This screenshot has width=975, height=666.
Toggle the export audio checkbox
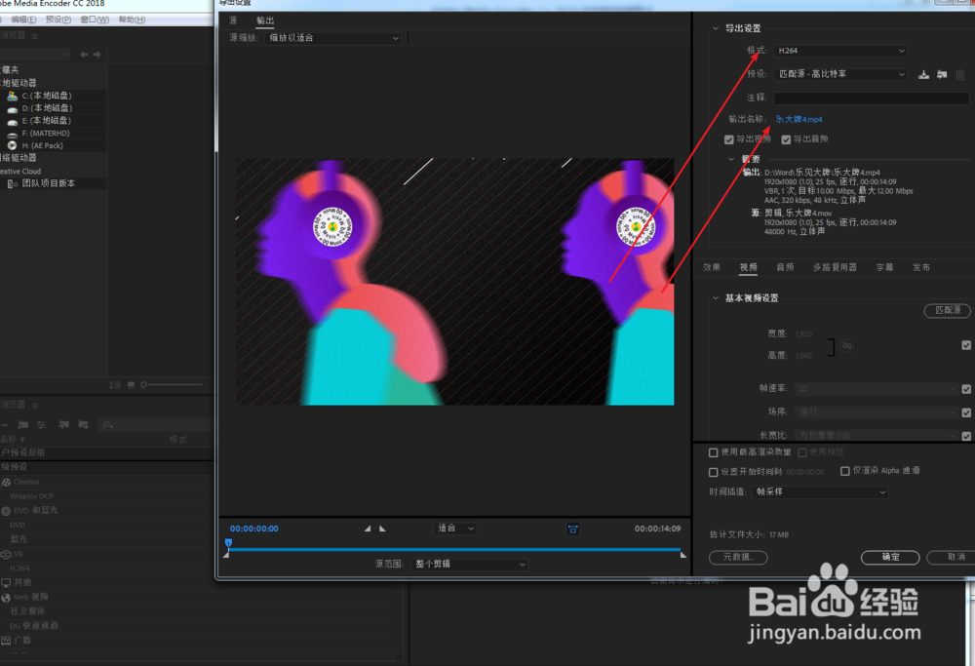click(x=786, y=139)
